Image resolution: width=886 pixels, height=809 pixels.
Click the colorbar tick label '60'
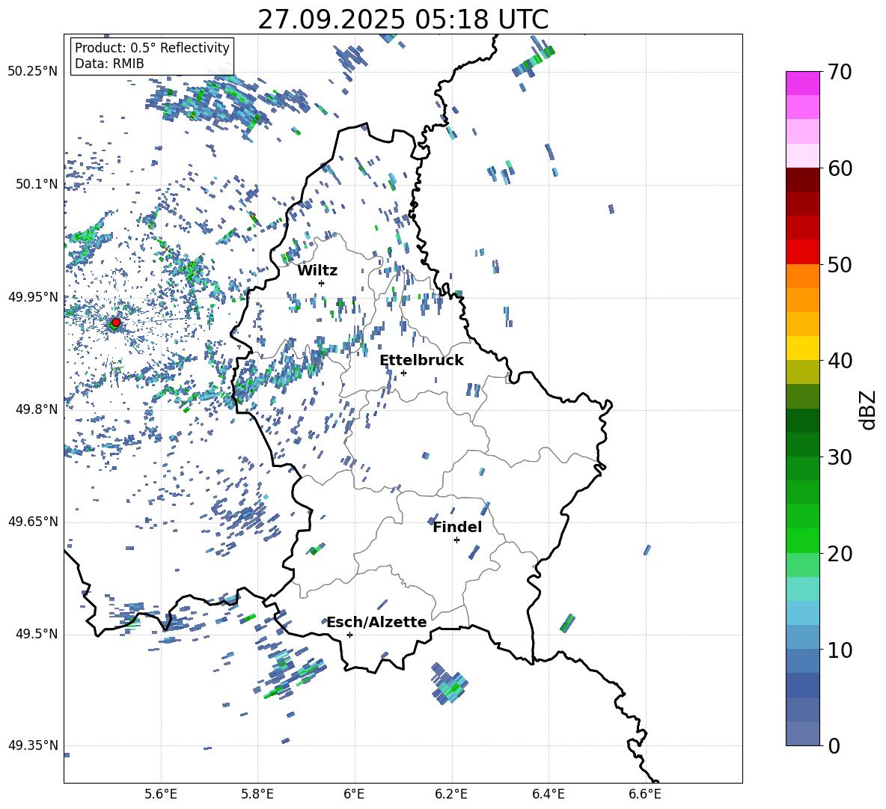(840, 168)
